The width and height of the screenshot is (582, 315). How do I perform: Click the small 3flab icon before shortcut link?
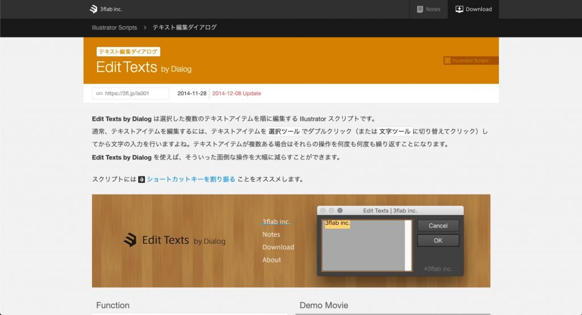pos(142,179)
